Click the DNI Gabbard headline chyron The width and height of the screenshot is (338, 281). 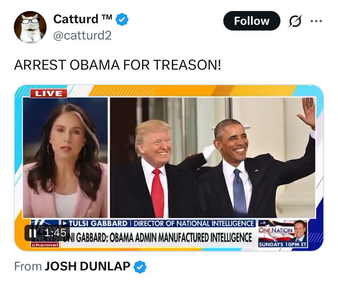coord(158,238)
